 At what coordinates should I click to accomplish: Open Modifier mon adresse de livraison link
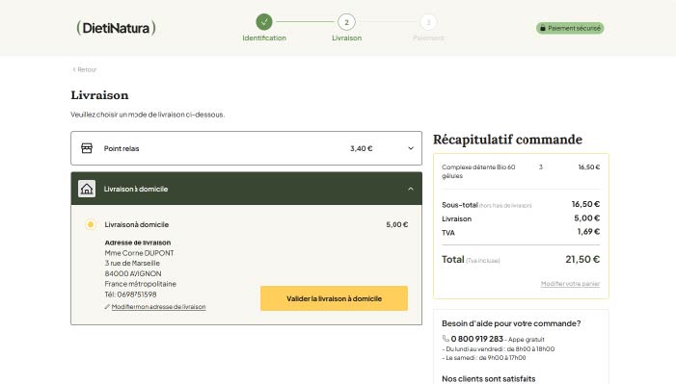pyautogui.click(x=158, y=306)
